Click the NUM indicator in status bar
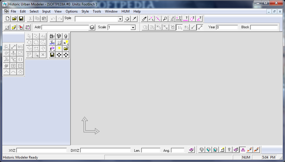 click(x=246, y=157)
